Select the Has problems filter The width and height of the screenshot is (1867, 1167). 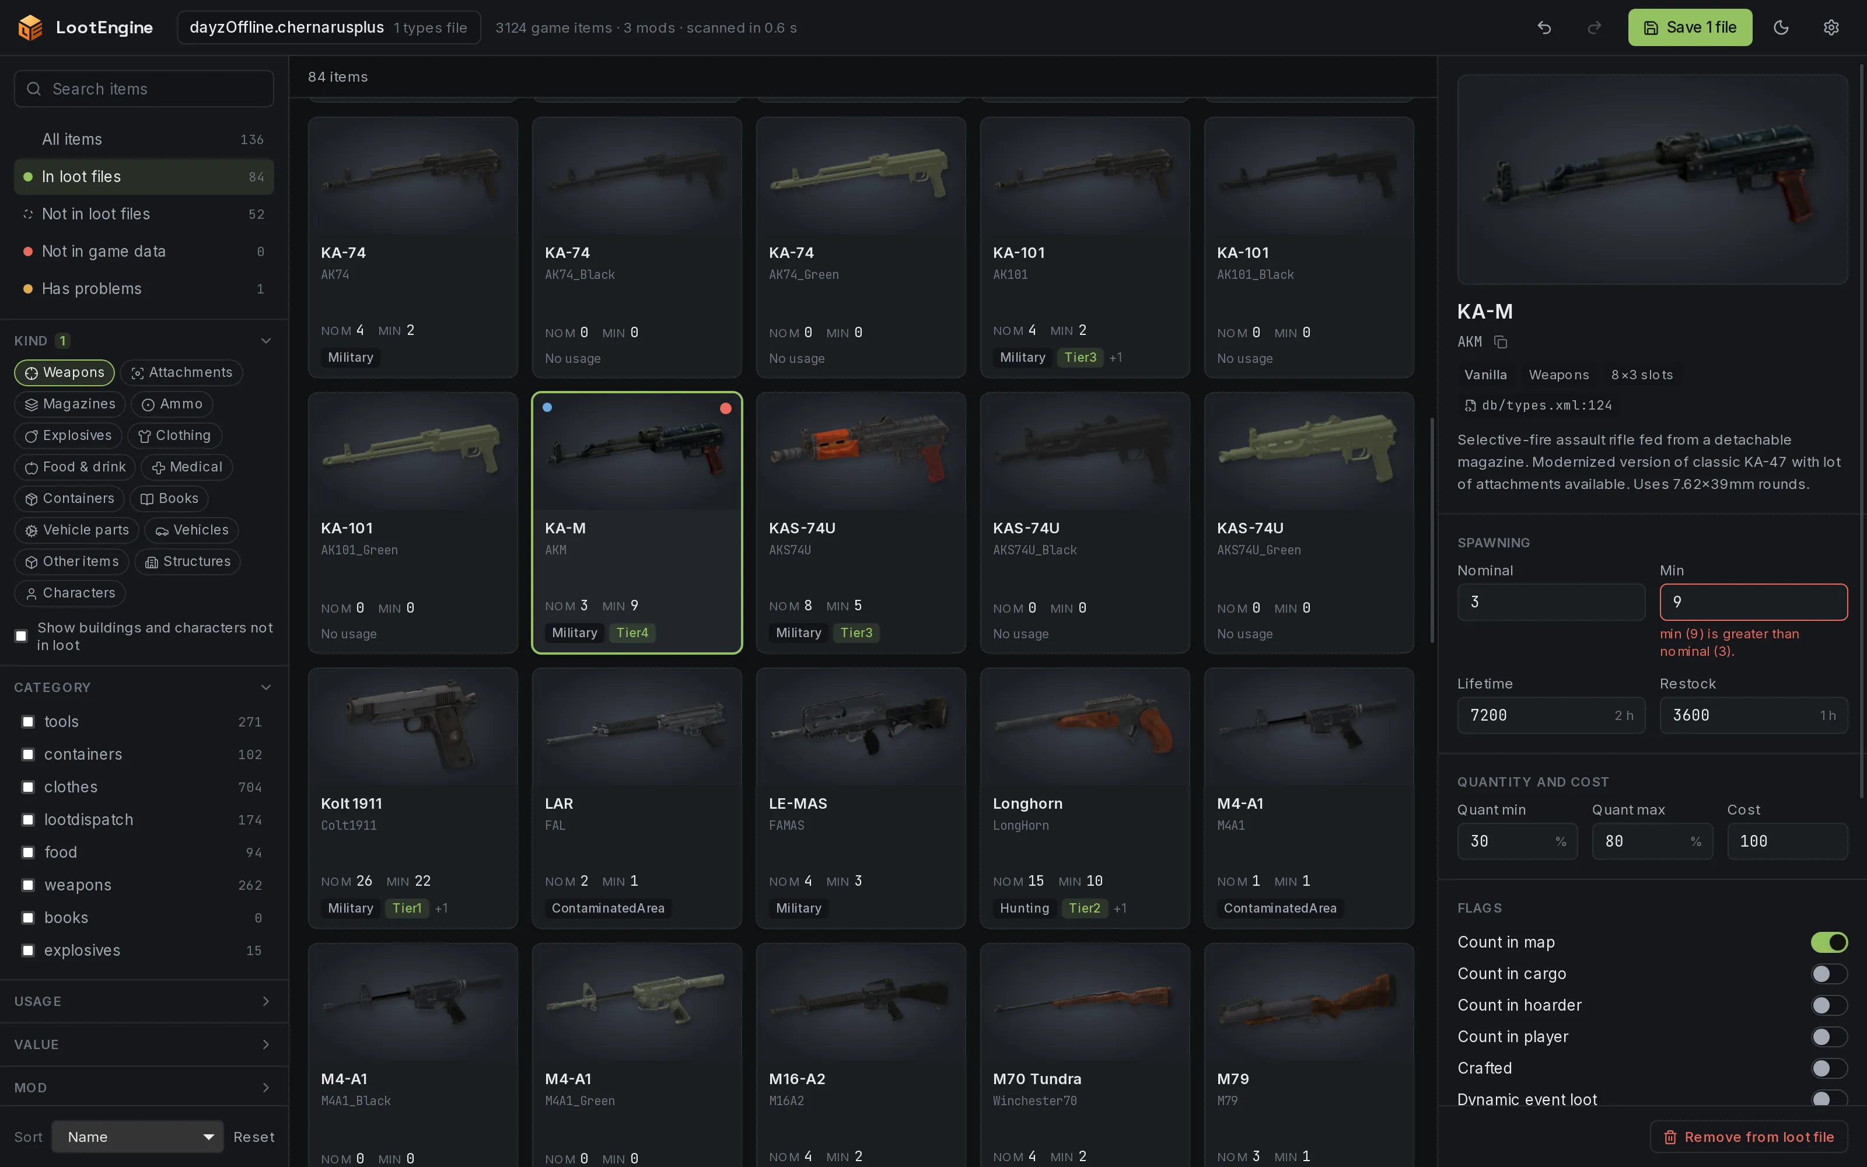(x=144, y=289)
